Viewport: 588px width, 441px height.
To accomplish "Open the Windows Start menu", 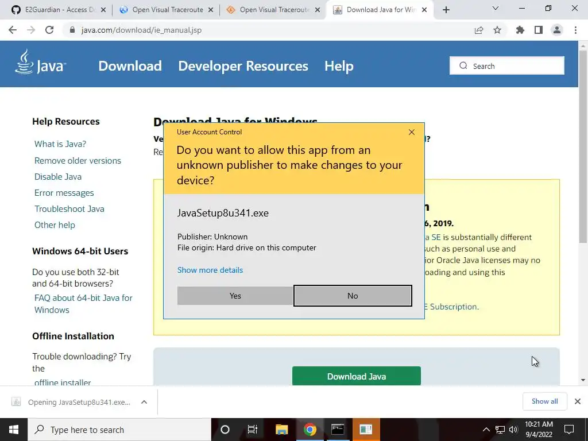I will [14, 430].
